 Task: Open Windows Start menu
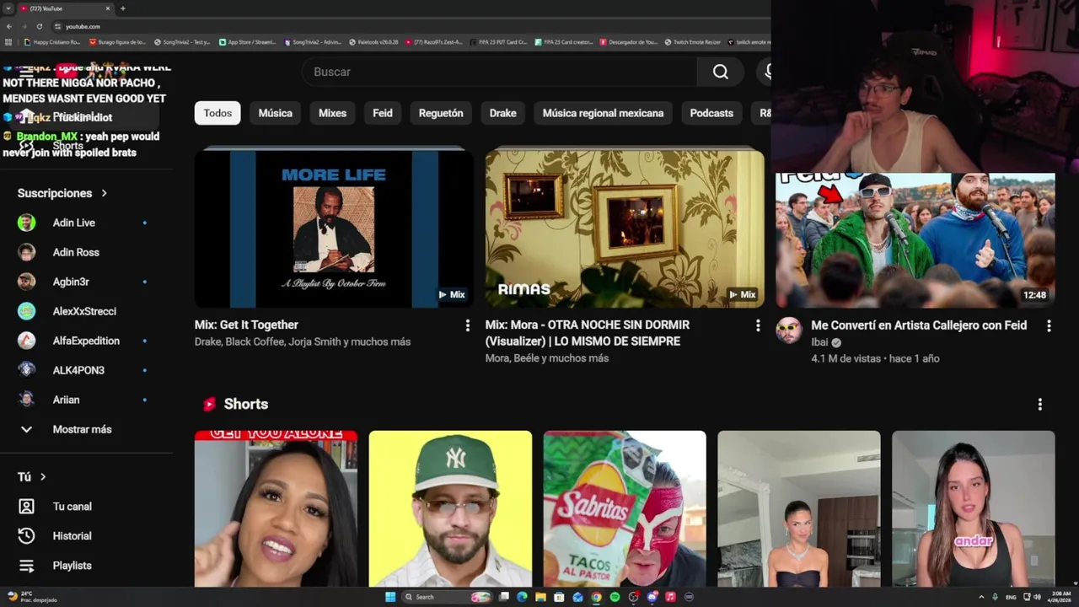point(390,597)
